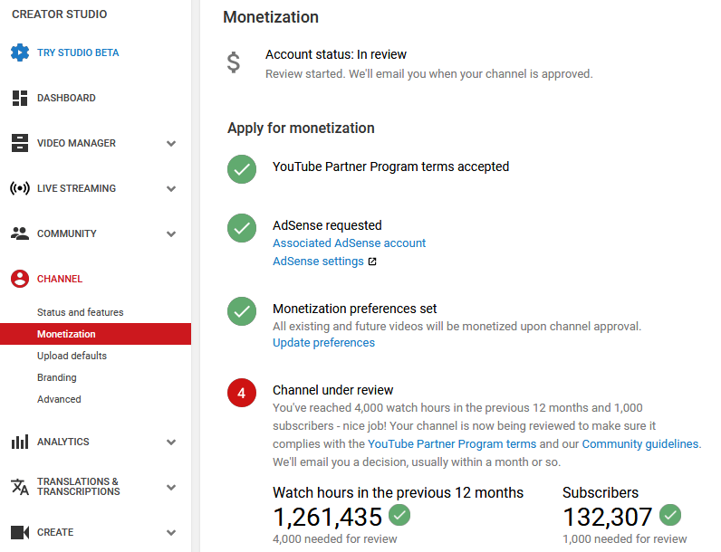Open the YouTube Partner Program terms link
The image size is (721, 552).
pos(452,444)
